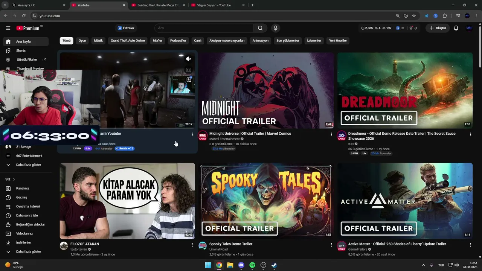Image resolution: width=482 pixels, height=271 pixels.
Task: Open Chrome extensions puzzle menu
Action: [445, 16]
